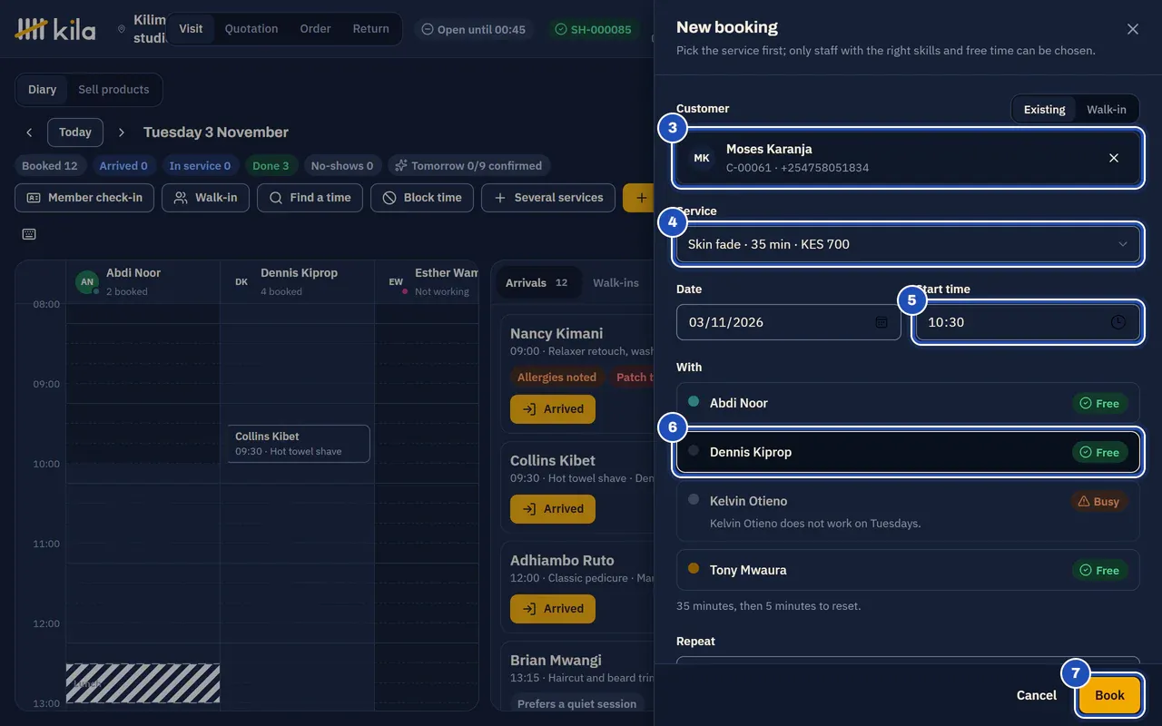Open Member check-in
1162x726 pixels.
(x=84, y=198)
